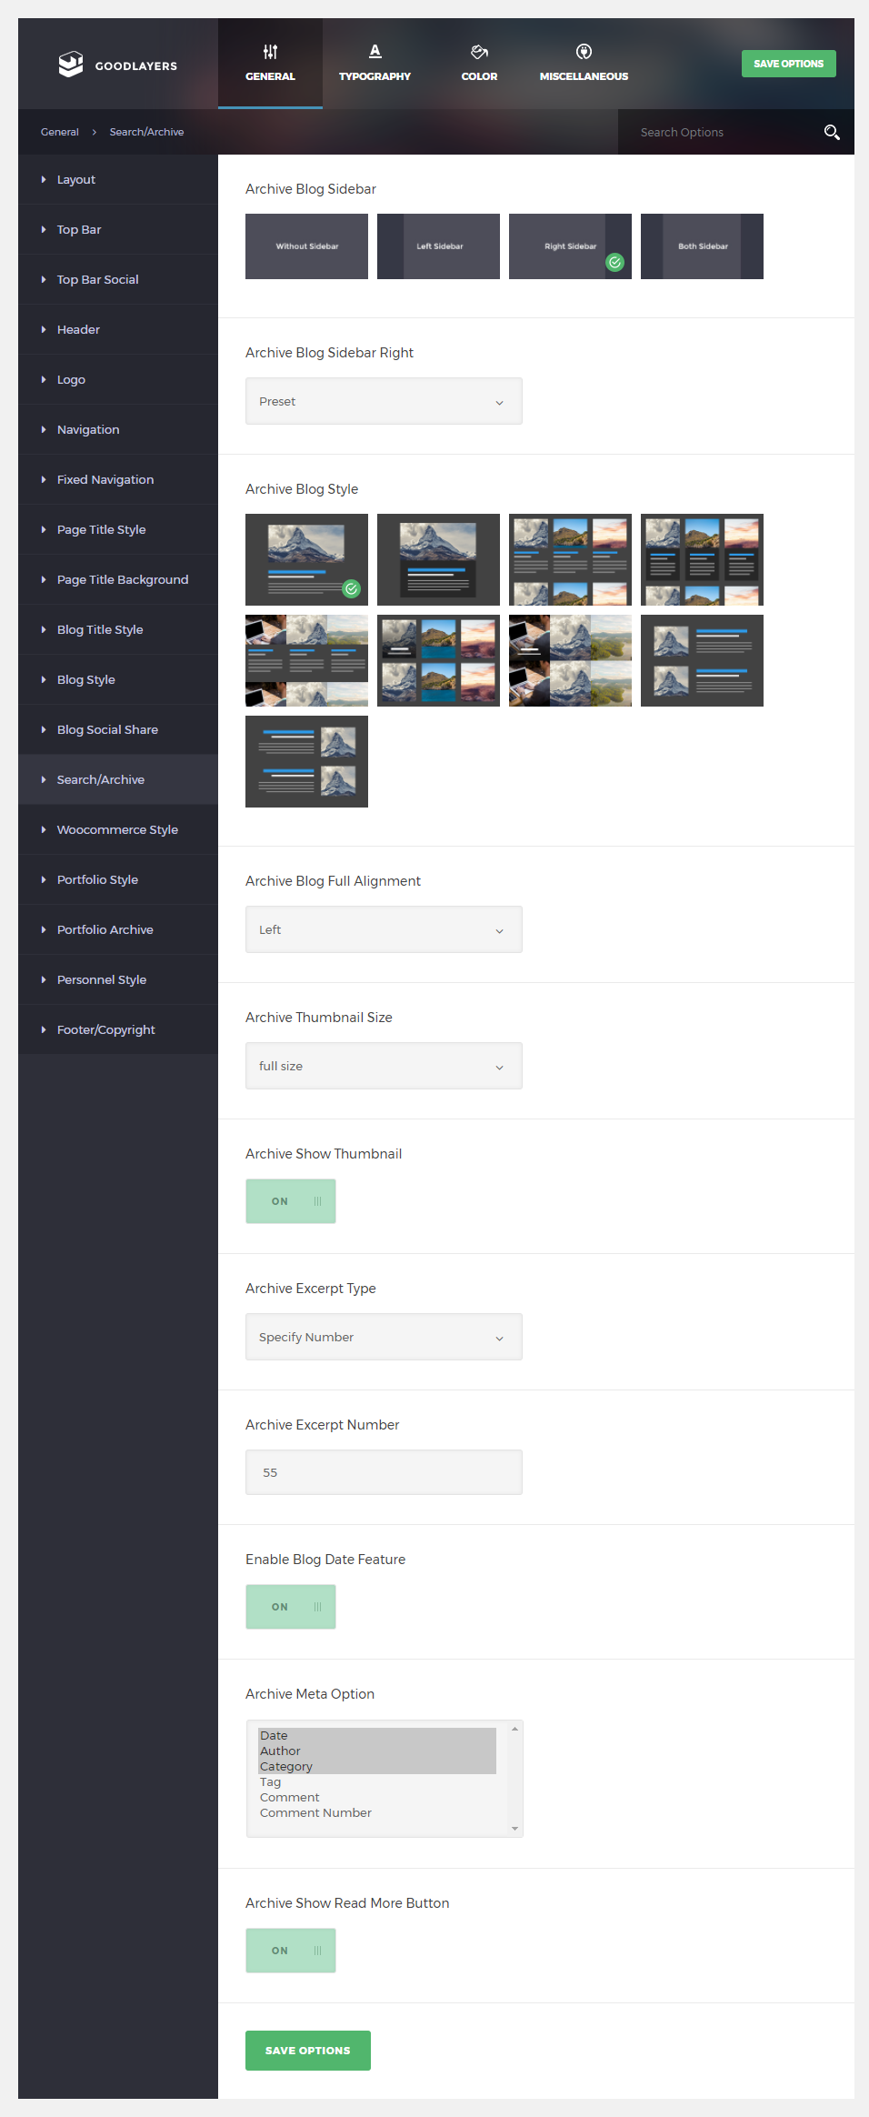Expand the Logo sidebar section
The height and width of the screenshot is (2117, 869).
click(118, 379)
